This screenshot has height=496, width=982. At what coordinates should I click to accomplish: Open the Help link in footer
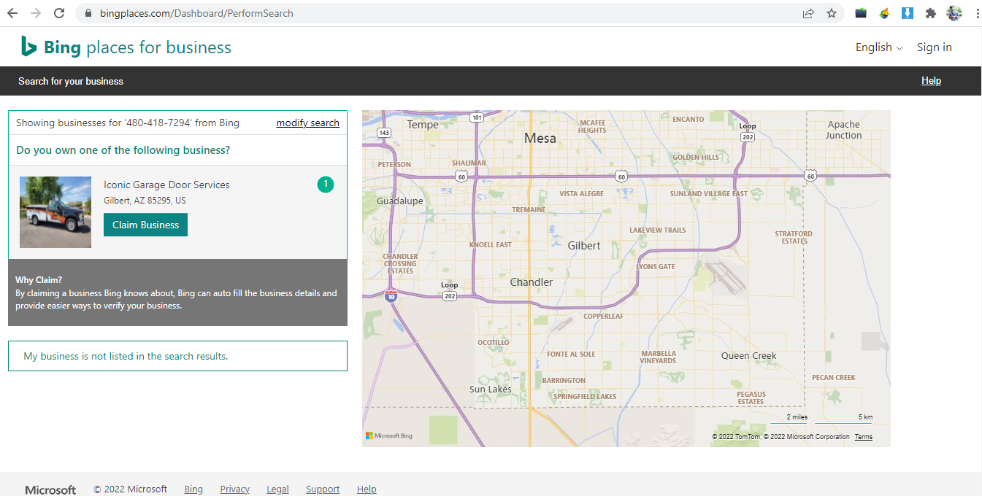tap(367, 489)
